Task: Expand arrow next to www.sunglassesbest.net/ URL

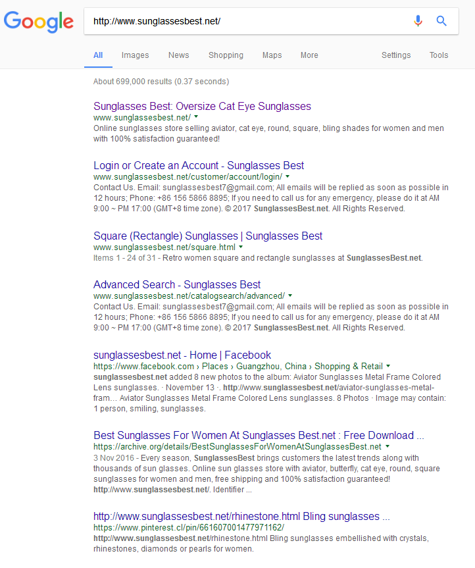Action: 196,116
